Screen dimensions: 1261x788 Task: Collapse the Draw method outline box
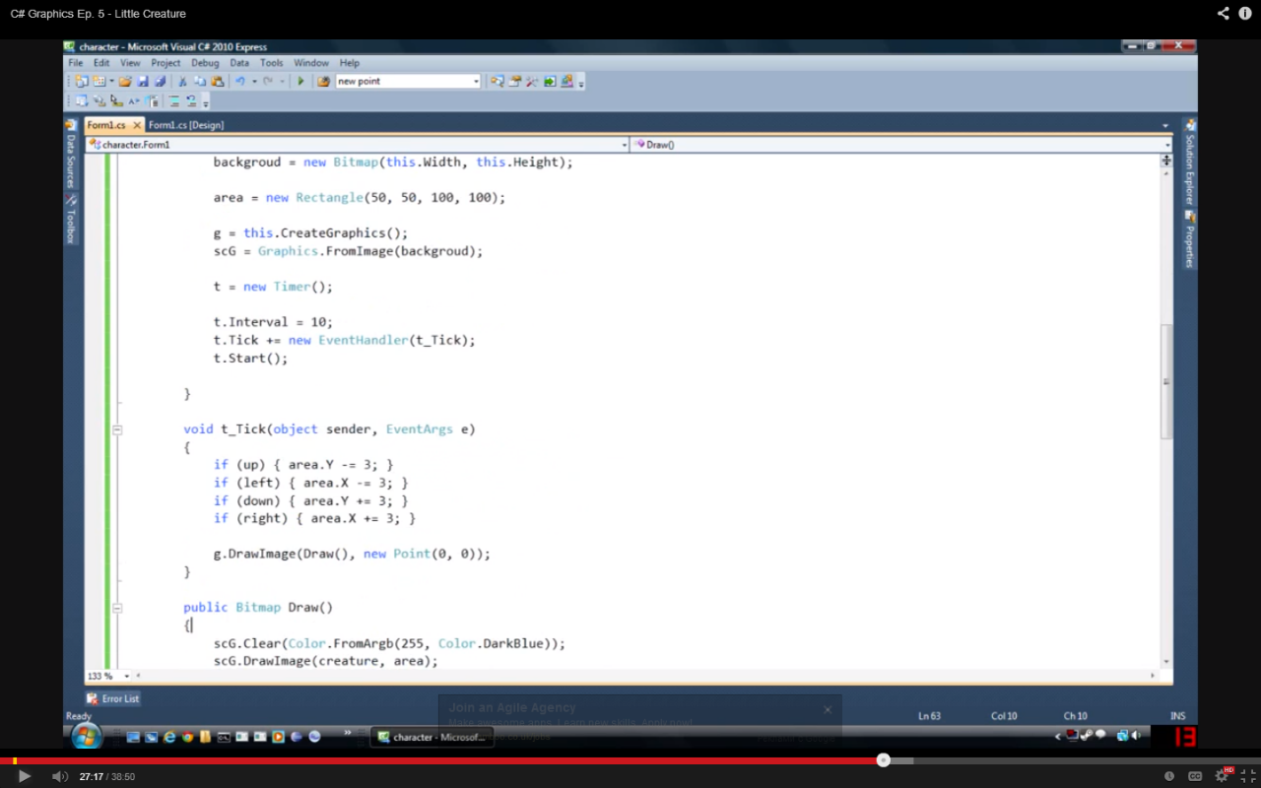(x=117, y=608)
